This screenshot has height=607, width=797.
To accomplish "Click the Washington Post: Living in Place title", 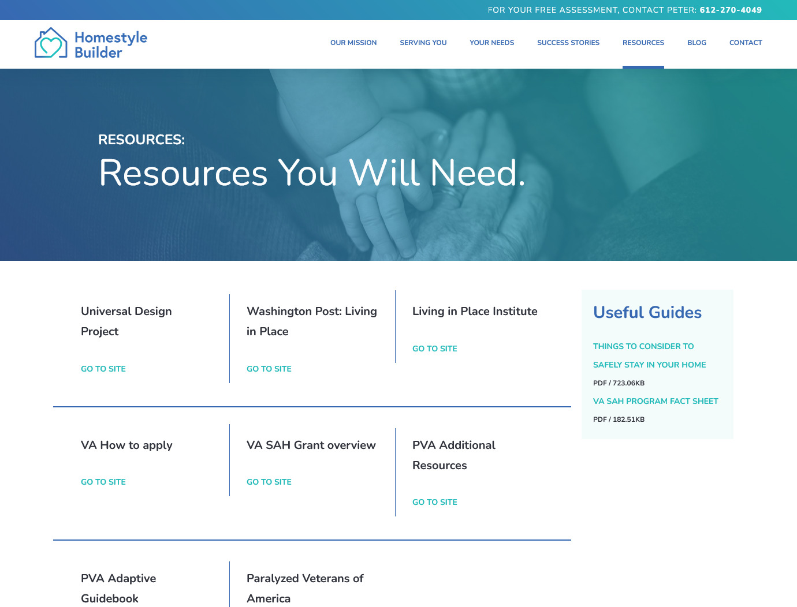I will point(312,321).
